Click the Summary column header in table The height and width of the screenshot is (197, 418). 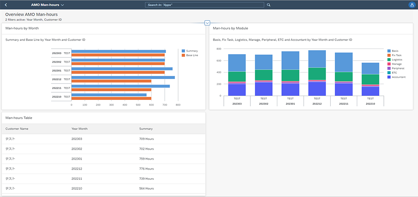coord(146,129)
